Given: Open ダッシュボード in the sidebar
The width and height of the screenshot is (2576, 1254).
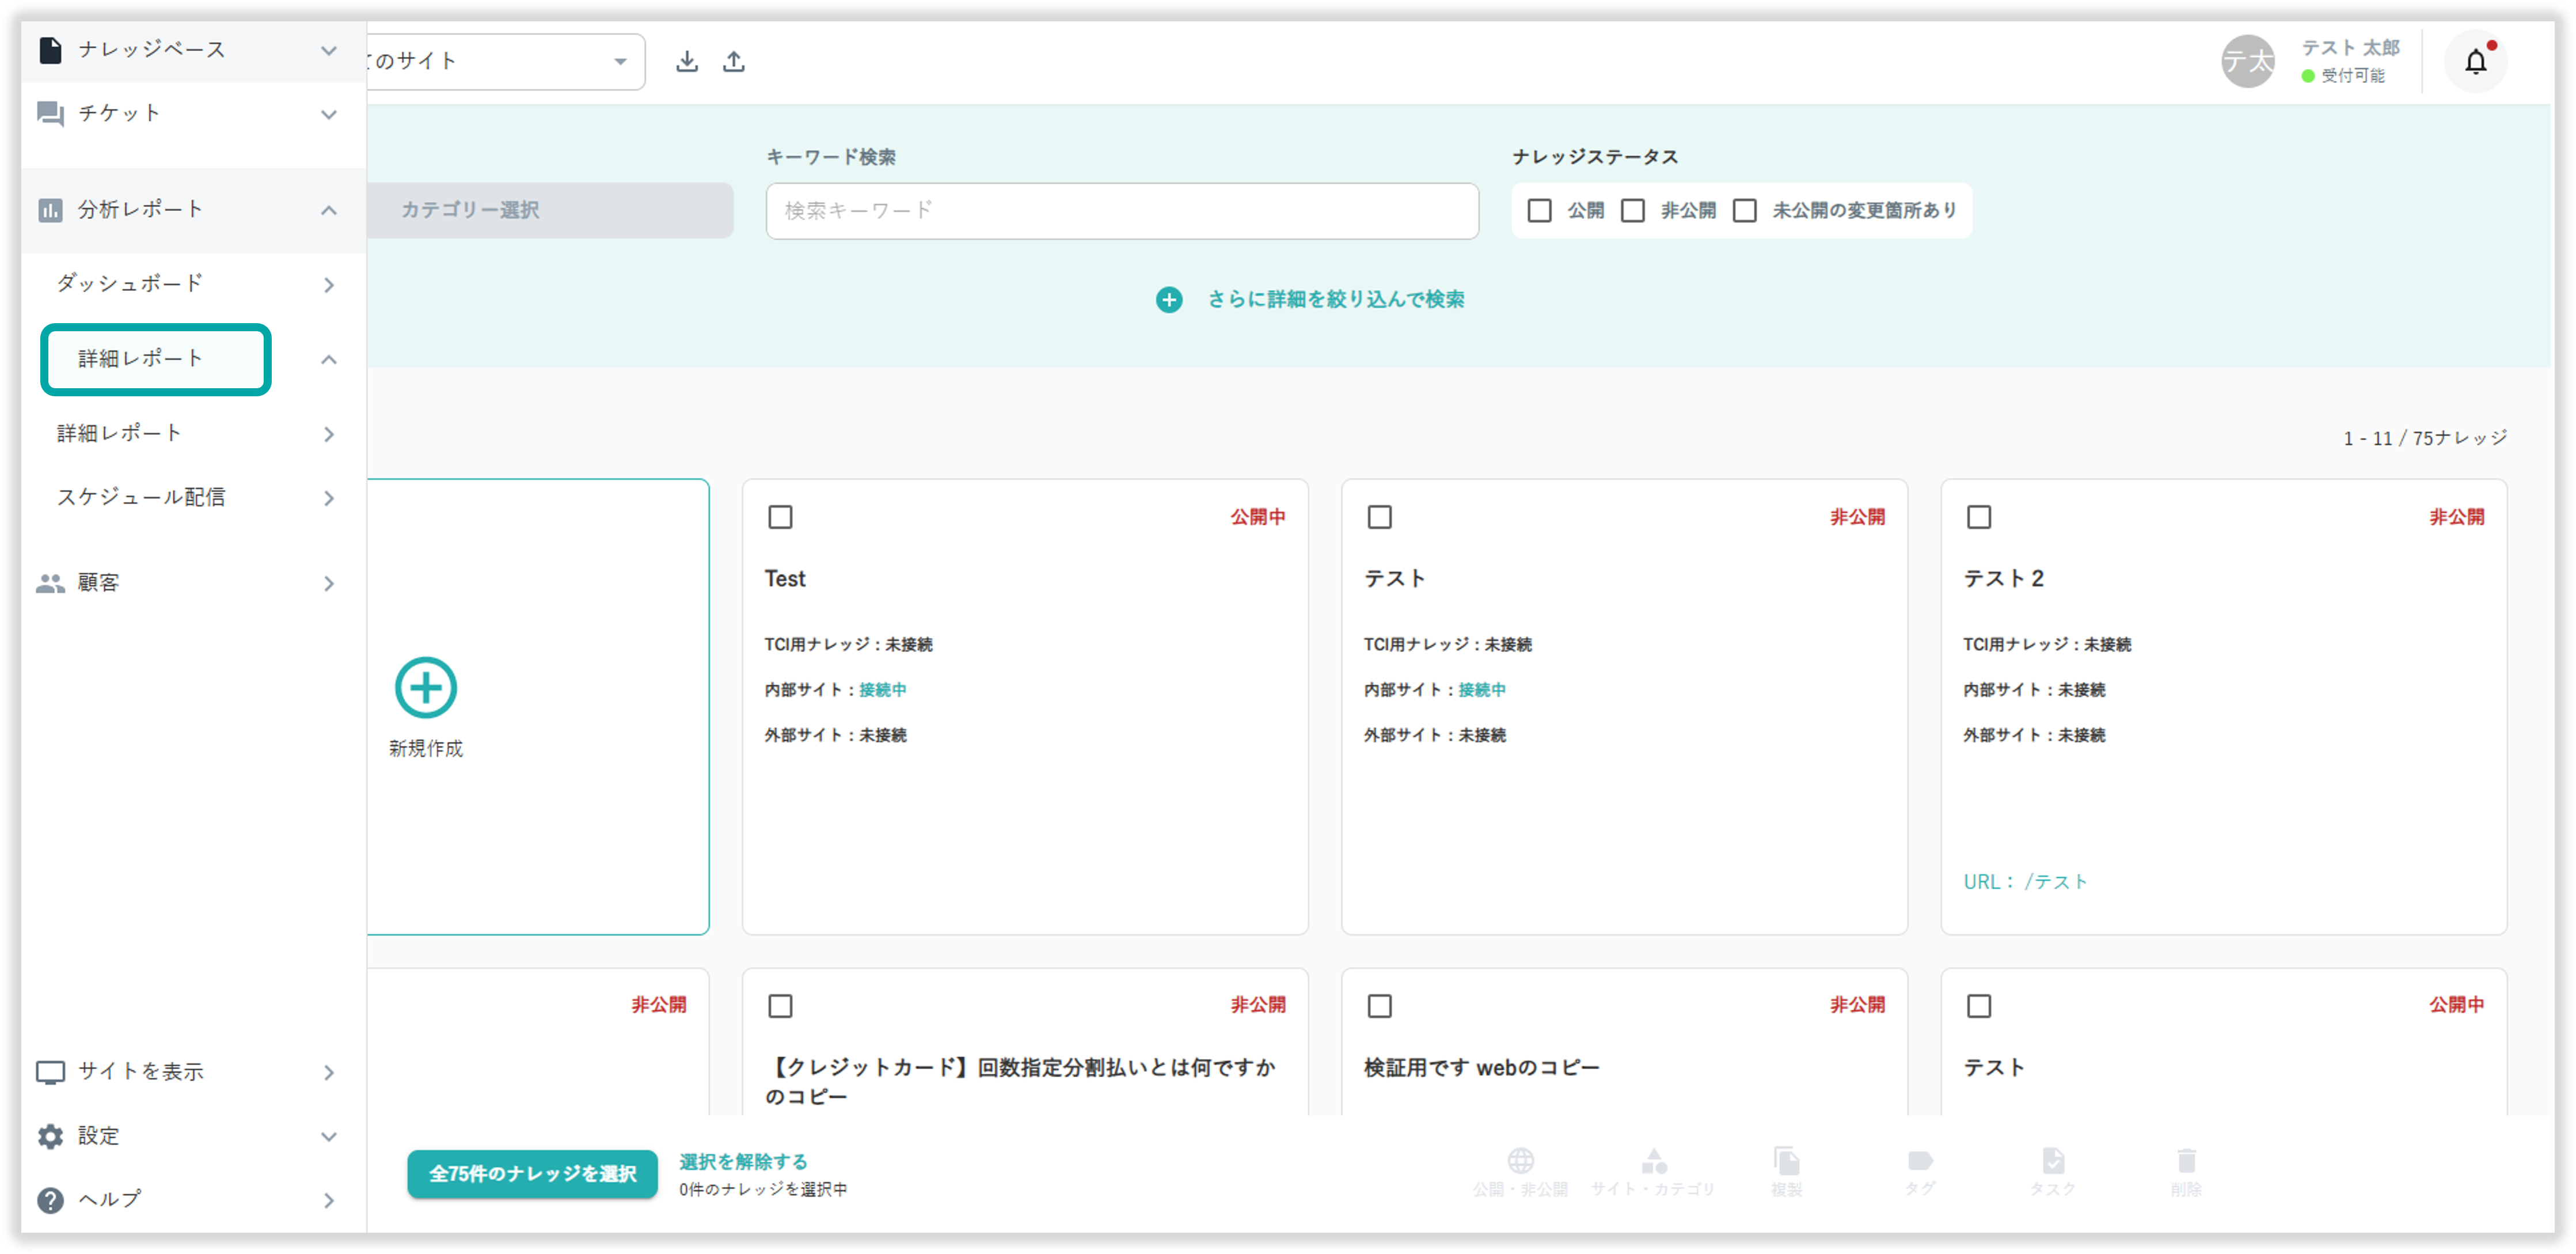Looking at the screenshot, I should point(130,284).
